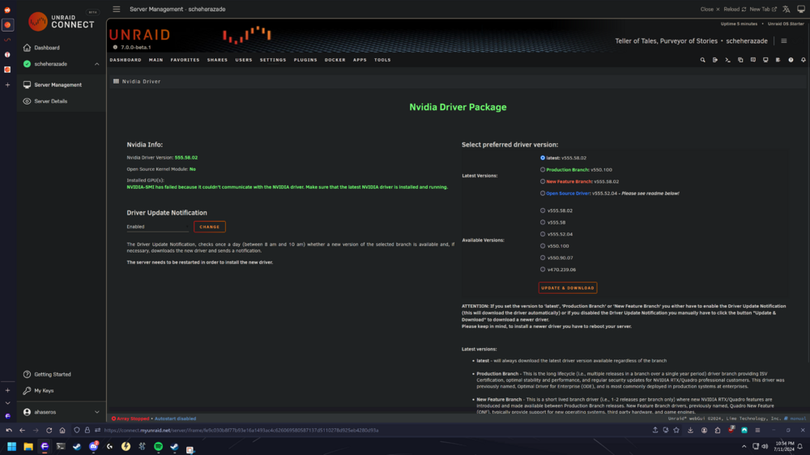Click the shield tracking protection icon

coord(77,430)
